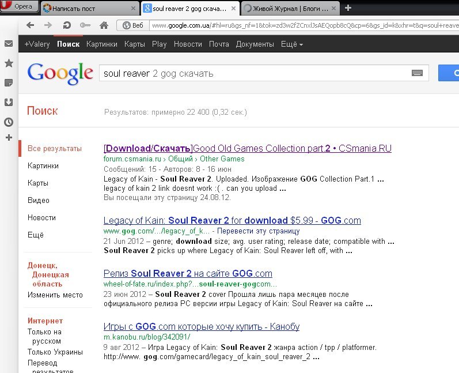Open Игры с GOG.com которые хочу купить result

coord(202,326)
